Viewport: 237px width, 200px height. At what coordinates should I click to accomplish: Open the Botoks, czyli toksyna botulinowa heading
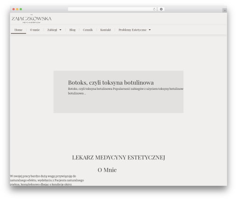coord(111,82)
